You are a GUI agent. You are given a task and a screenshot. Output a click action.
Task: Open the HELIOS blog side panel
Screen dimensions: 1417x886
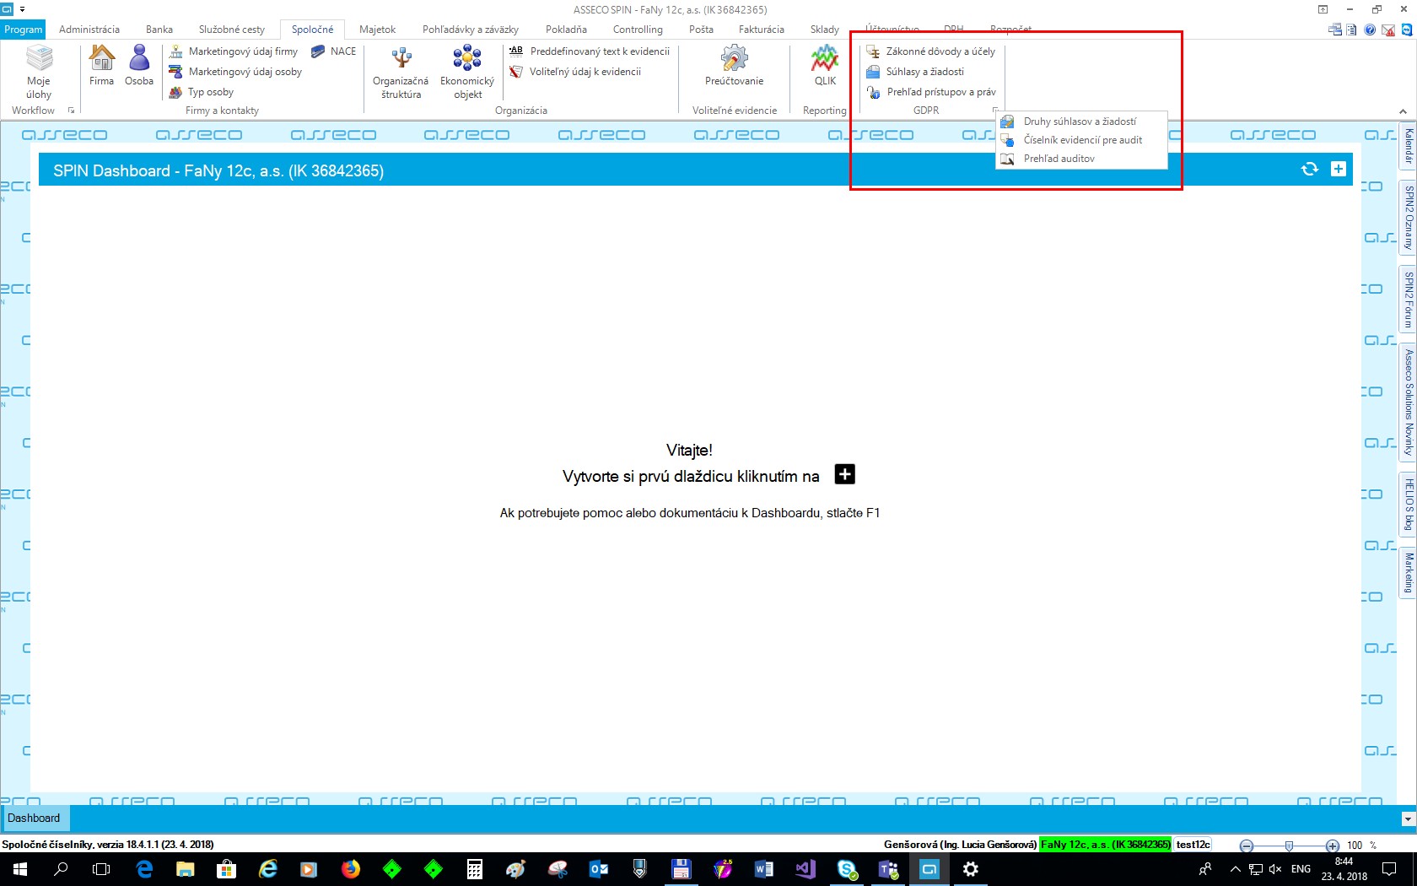coord(1408,504)
